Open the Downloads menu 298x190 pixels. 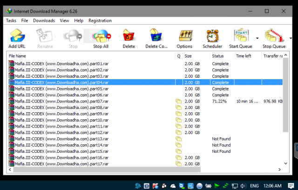tap(44, 20)
